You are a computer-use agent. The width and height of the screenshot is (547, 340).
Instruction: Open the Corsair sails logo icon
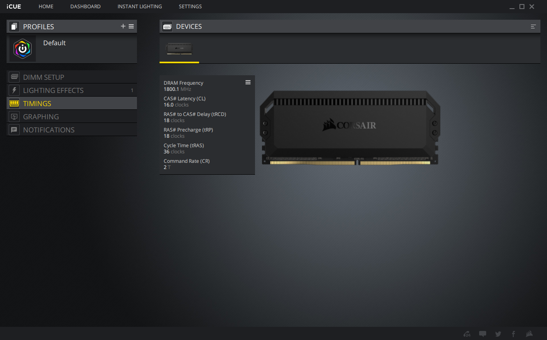pyautogui.click(x=529, y=334)
